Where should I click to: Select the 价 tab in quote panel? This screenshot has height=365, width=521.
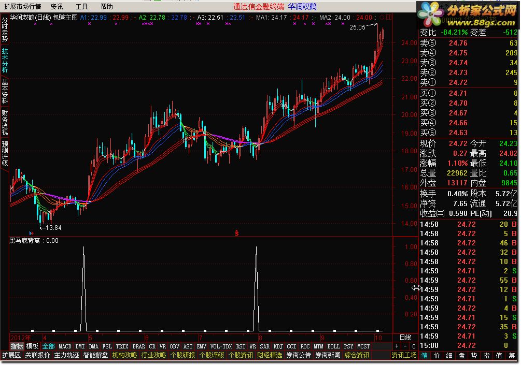[436, 355]
